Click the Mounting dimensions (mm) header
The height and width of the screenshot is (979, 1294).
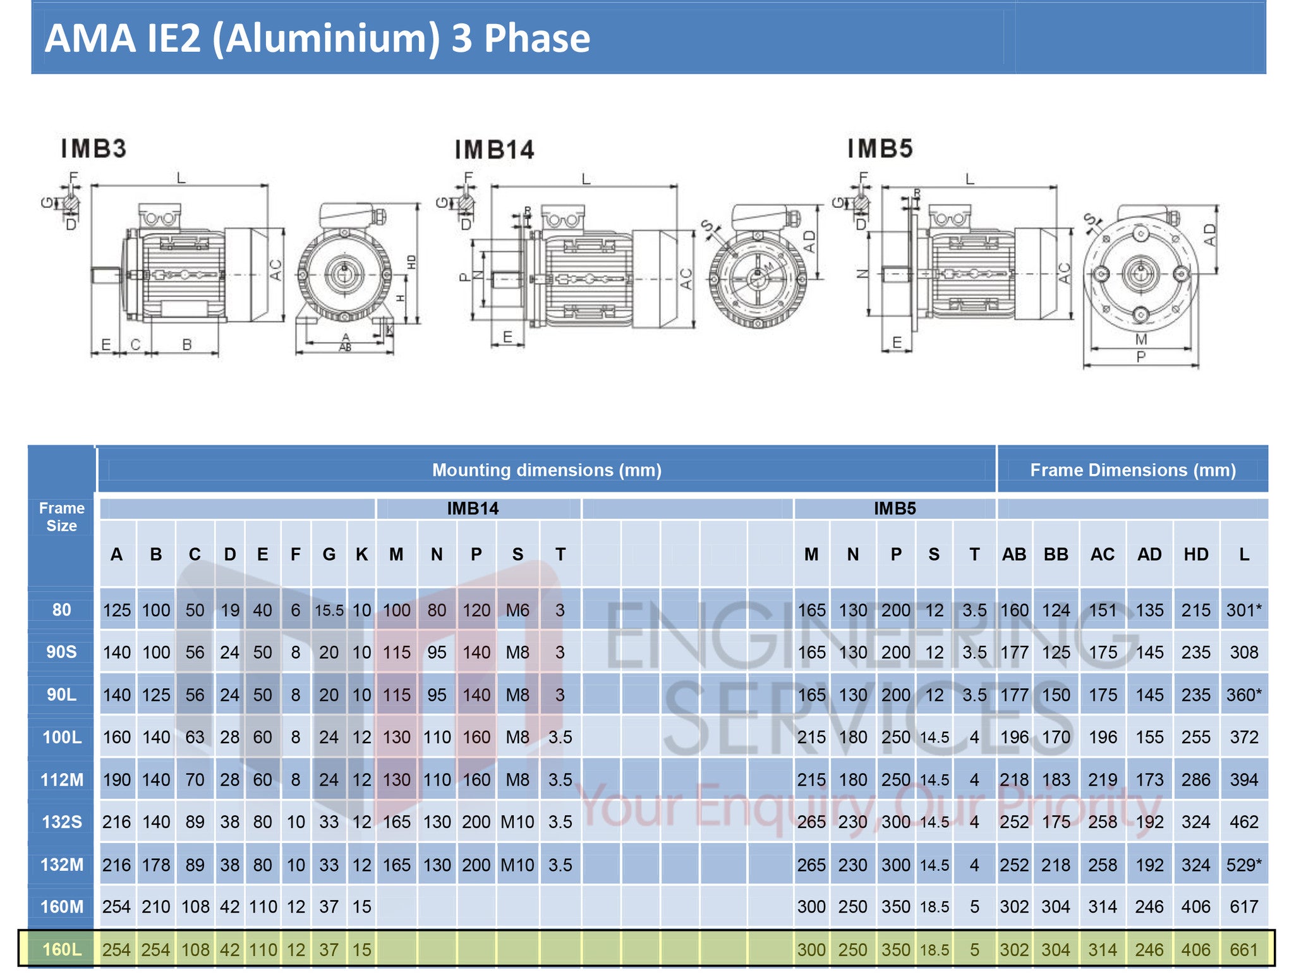pyautogui.click(x=547, y=470)
